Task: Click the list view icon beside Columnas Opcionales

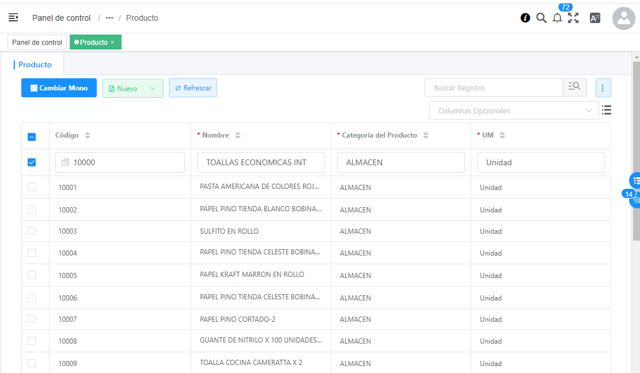Action: (x=606, y=110)
